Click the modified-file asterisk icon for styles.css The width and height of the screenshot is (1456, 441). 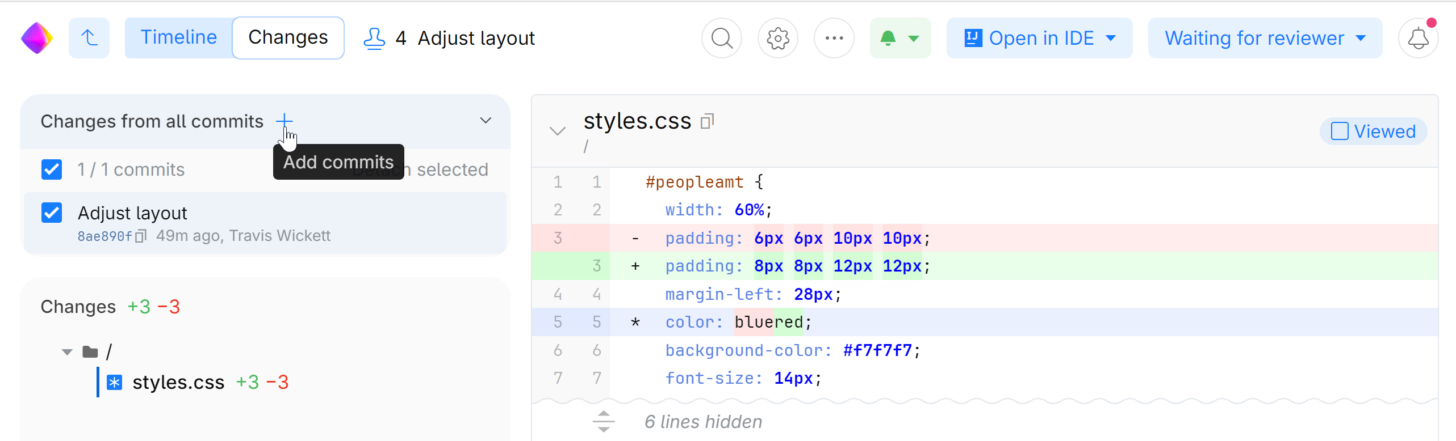pos(114,383)
